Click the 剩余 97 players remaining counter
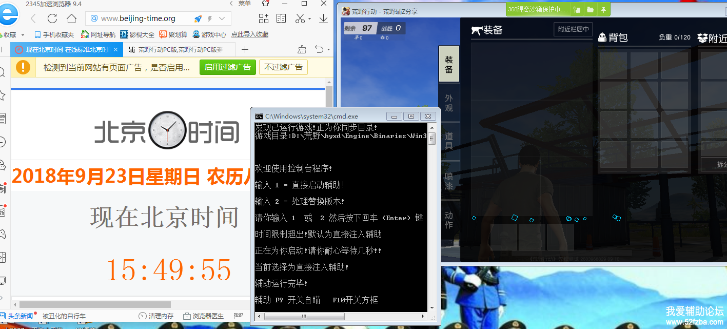The width and height of the screenshot is (727, 329). tap(360, 28)
